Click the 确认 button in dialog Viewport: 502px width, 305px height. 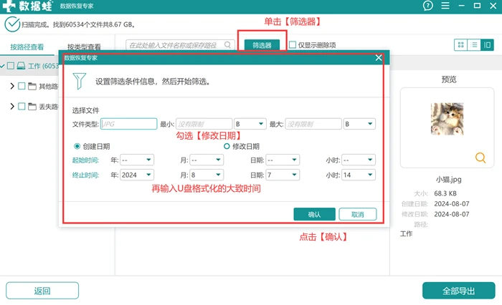pos(314,214)
